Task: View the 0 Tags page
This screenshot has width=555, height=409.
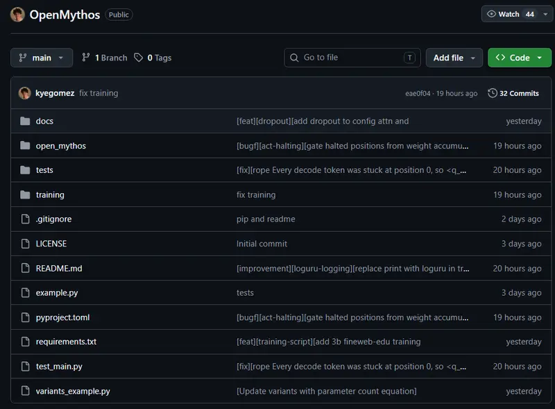Action: [153, 58]
